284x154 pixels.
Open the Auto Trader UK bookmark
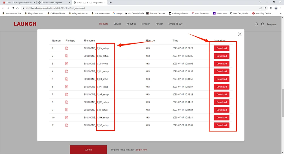[x=201, y=13]
